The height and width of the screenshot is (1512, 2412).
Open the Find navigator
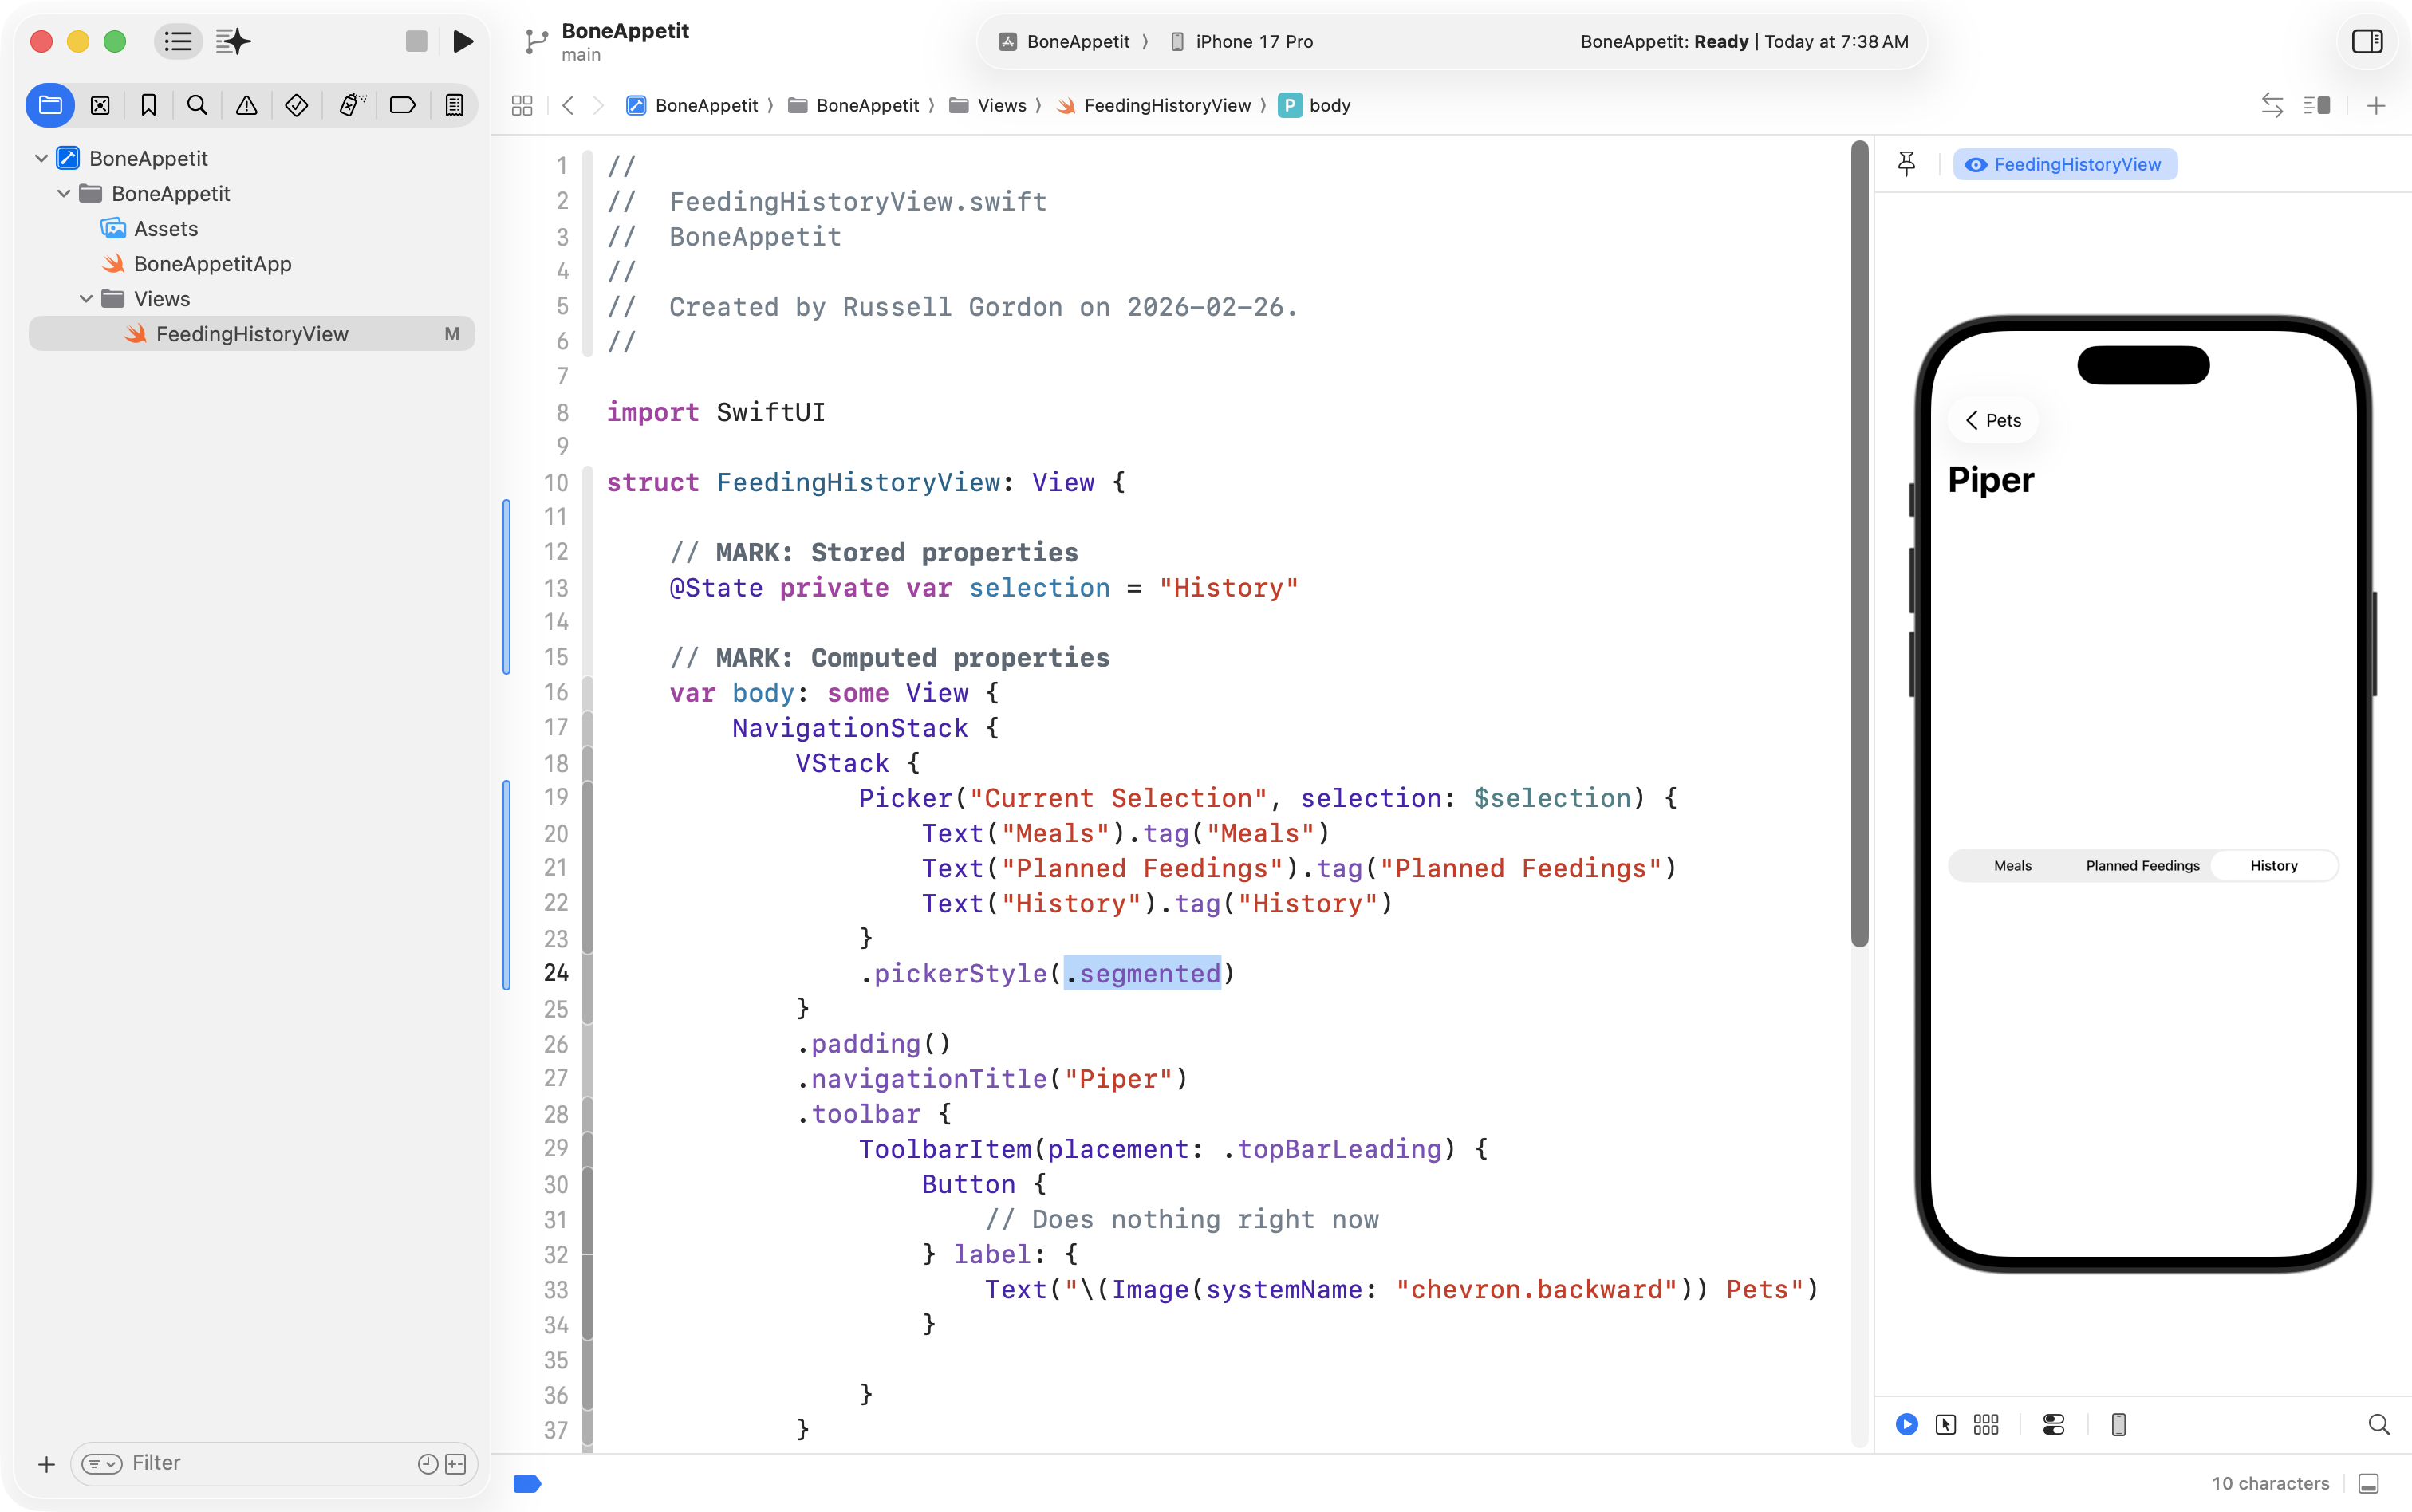pos(197,105)
